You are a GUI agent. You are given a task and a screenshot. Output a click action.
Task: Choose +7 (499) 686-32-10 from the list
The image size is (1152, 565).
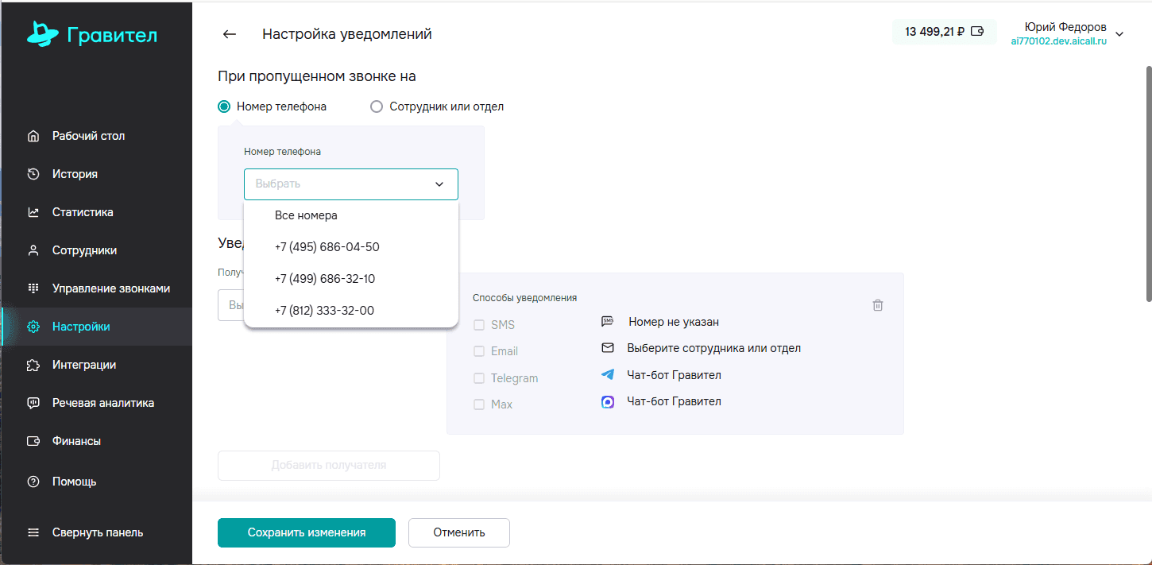coord(351,279)
